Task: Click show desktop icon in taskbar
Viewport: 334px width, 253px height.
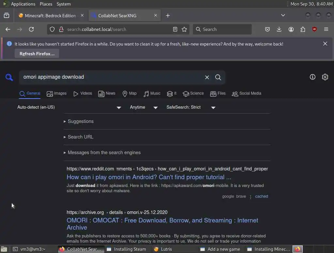Action: [4, 249]
